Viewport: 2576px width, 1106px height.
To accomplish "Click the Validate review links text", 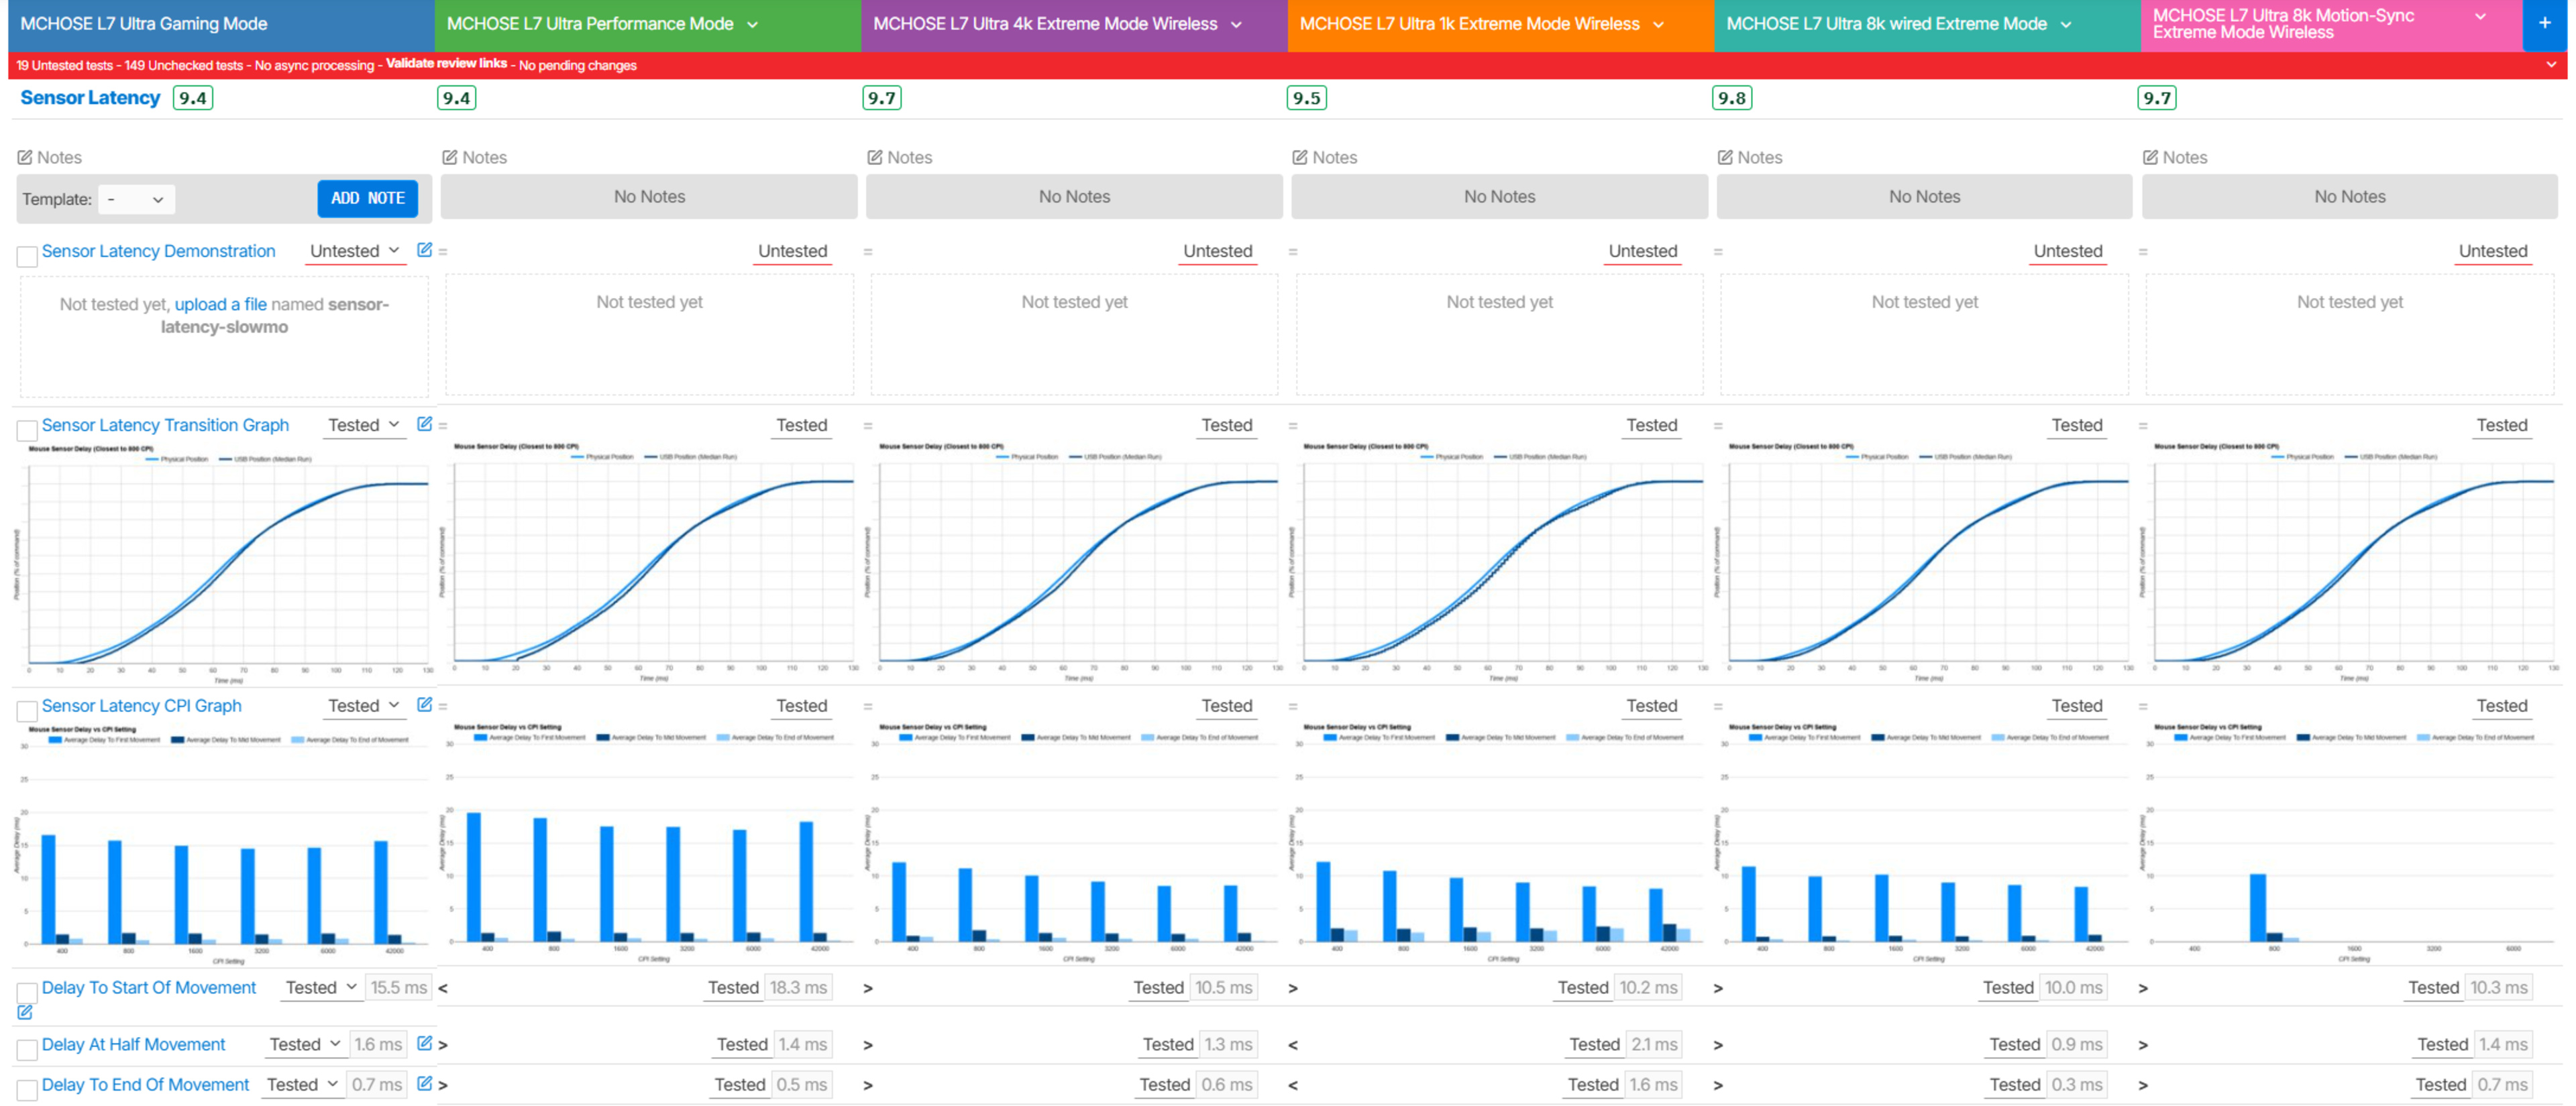I will (446, 64).
